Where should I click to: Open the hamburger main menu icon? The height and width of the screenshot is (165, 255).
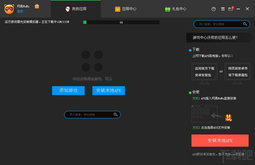222,9
